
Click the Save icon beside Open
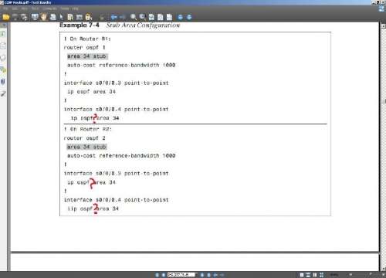pyautogui.click(x=15, y=17)
